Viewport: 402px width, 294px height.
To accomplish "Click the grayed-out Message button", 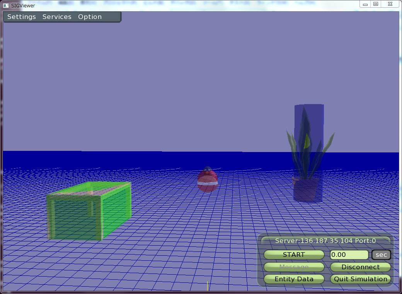I will (x=294, y=267).
